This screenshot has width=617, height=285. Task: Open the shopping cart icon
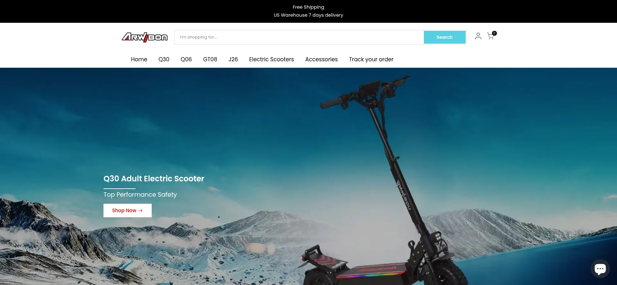tap(490, 37)
